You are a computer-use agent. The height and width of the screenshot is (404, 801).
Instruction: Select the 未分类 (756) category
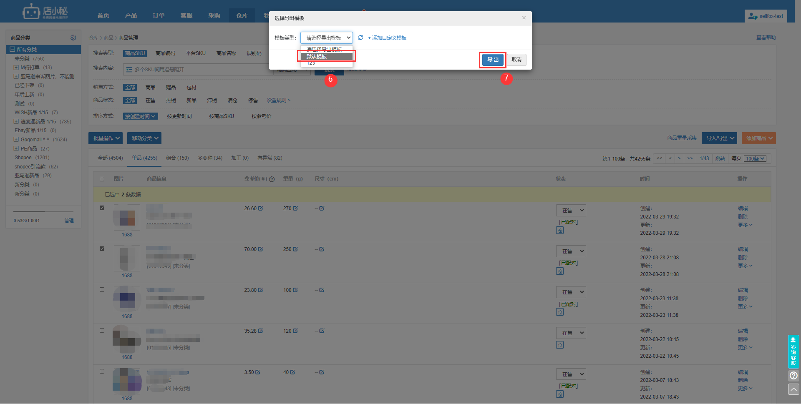[29, 59]
